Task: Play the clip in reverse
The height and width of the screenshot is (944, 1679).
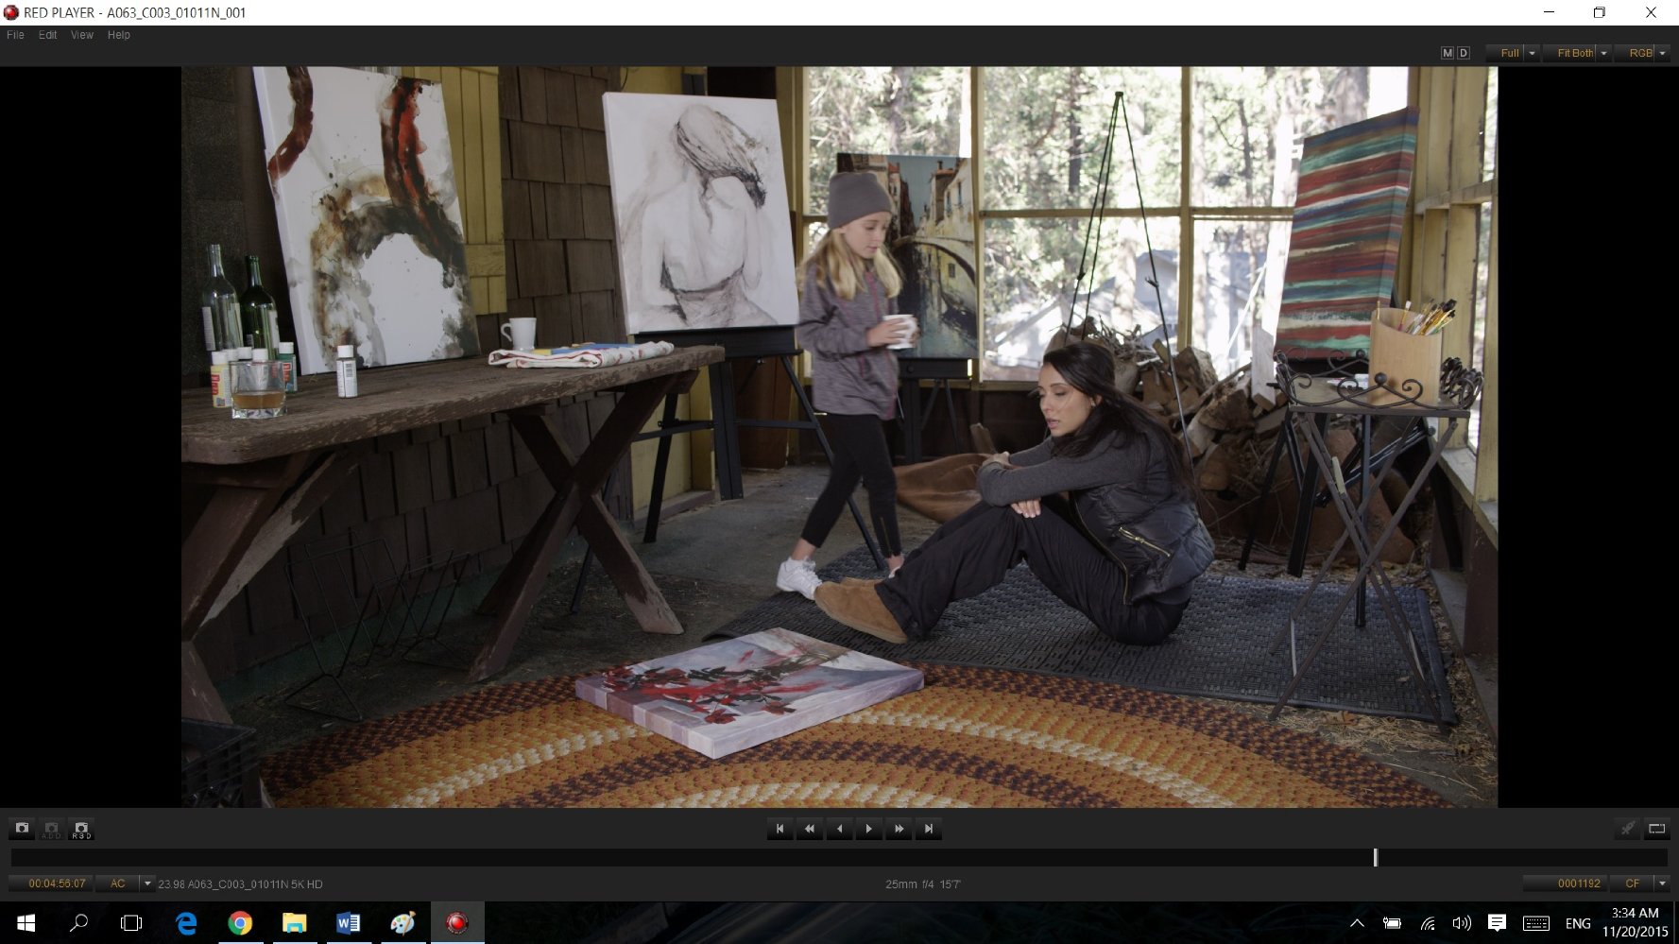Action: [839, 829]
